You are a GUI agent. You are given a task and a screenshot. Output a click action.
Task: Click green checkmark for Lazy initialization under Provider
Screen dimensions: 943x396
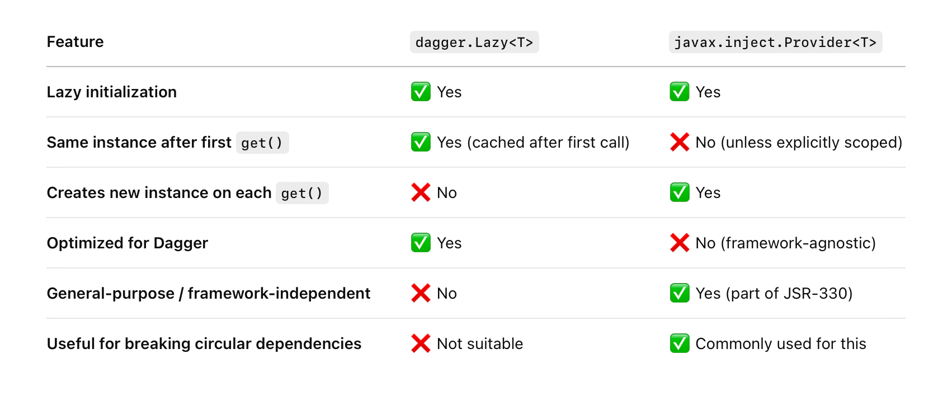680,92
